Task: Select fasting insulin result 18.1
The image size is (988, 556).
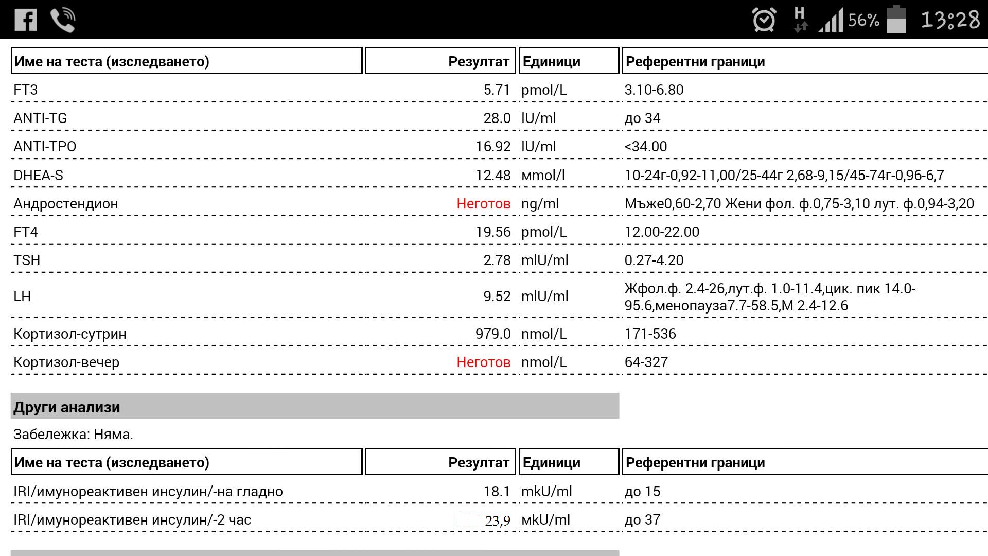Action: tap(497, 492)
